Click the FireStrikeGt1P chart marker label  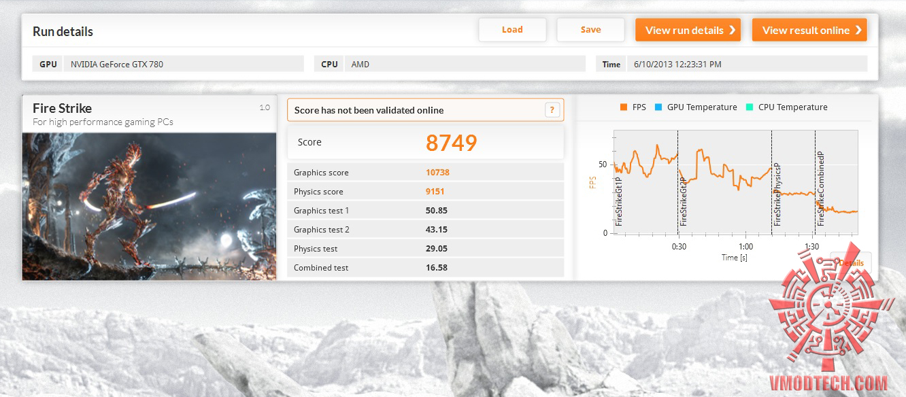pyautogui.click(x=619, y=201)
